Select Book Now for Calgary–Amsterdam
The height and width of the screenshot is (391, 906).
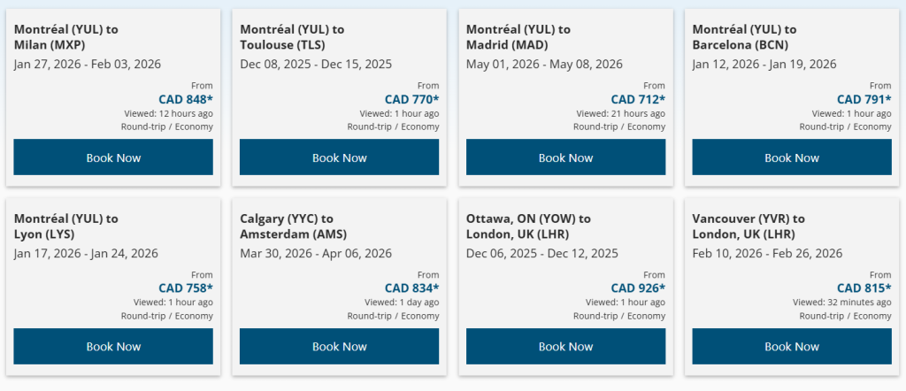(340, 347)
